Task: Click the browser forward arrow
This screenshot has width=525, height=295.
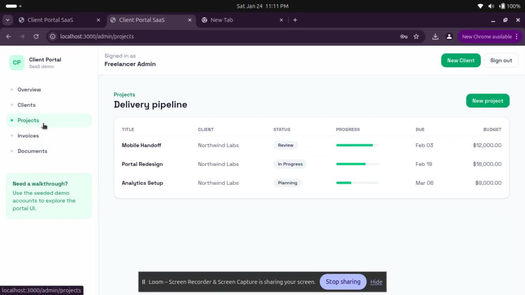Action: point(22,37)
